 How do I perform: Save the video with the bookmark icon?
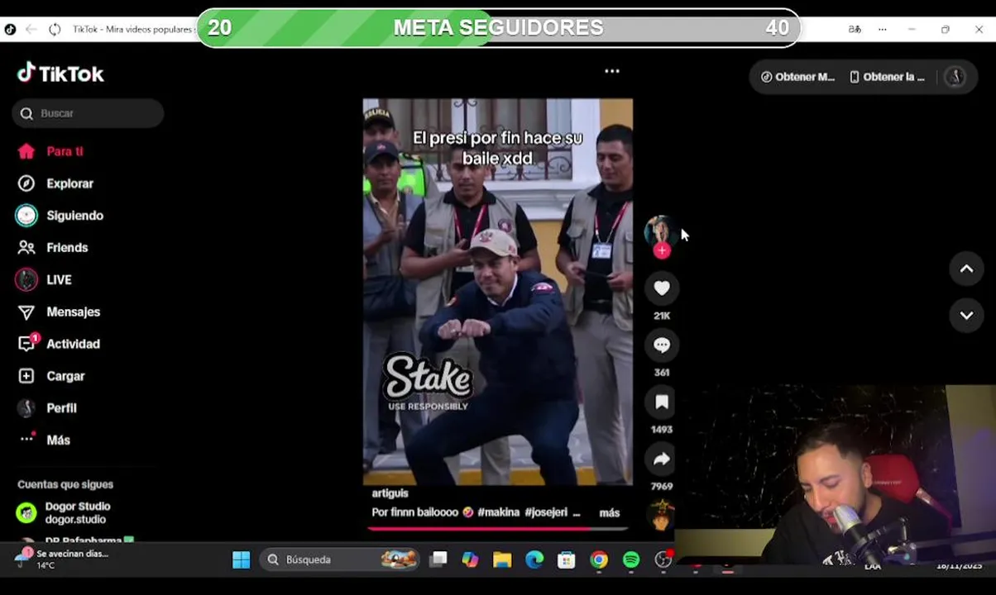661,402
